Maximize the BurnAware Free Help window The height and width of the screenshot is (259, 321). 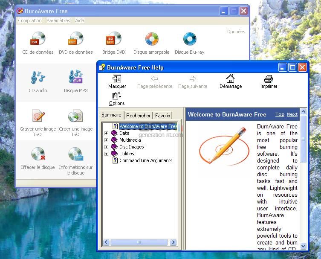tap(292, 67)
